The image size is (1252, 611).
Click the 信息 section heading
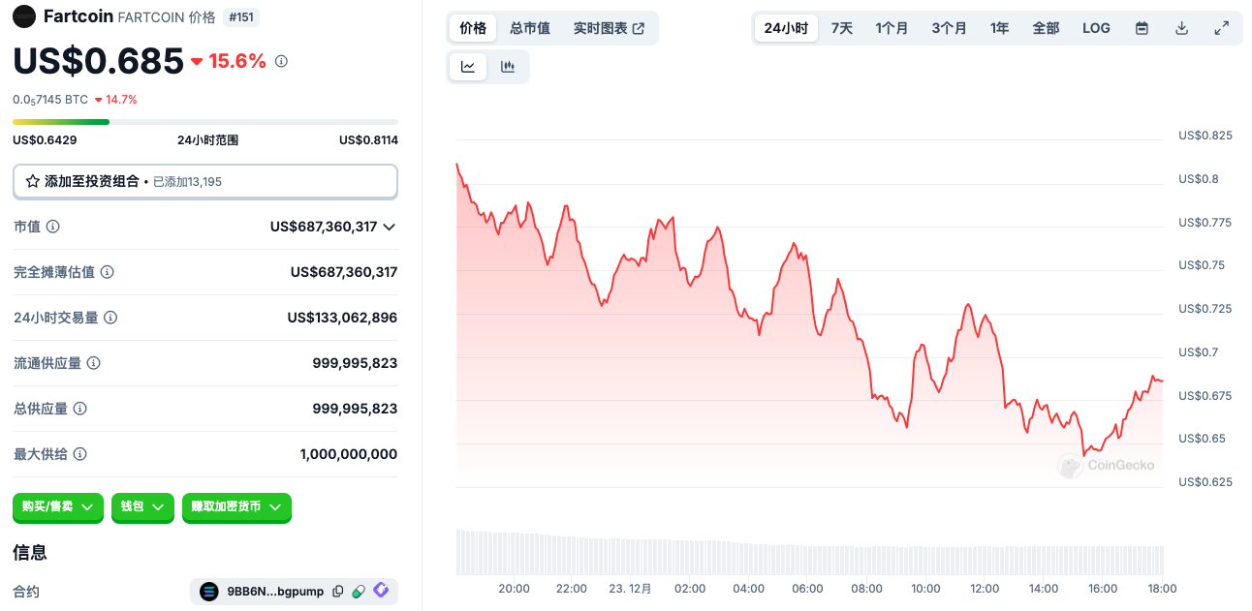(x=30, y=553)
